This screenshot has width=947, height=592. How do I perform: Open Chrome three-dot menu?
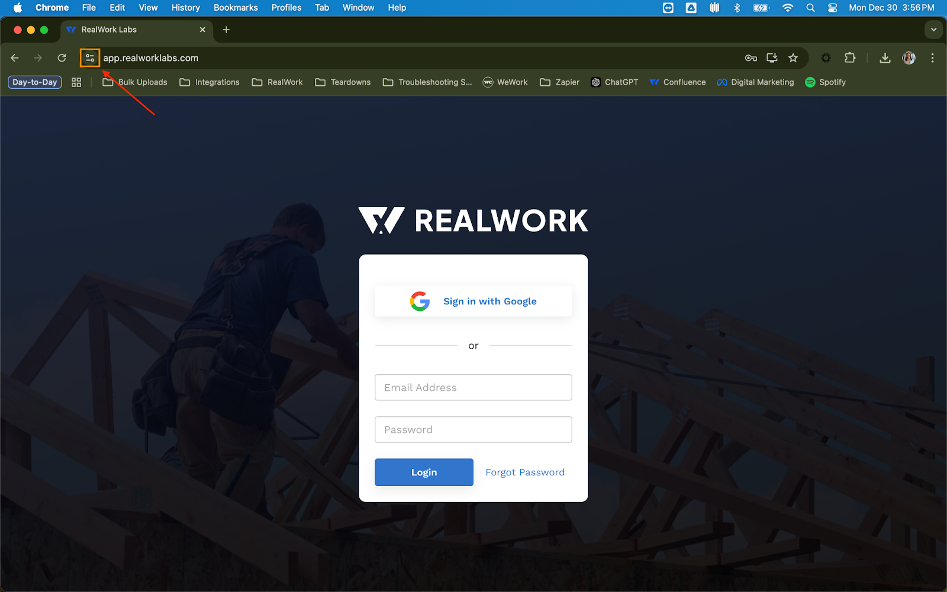pos(932,58)
